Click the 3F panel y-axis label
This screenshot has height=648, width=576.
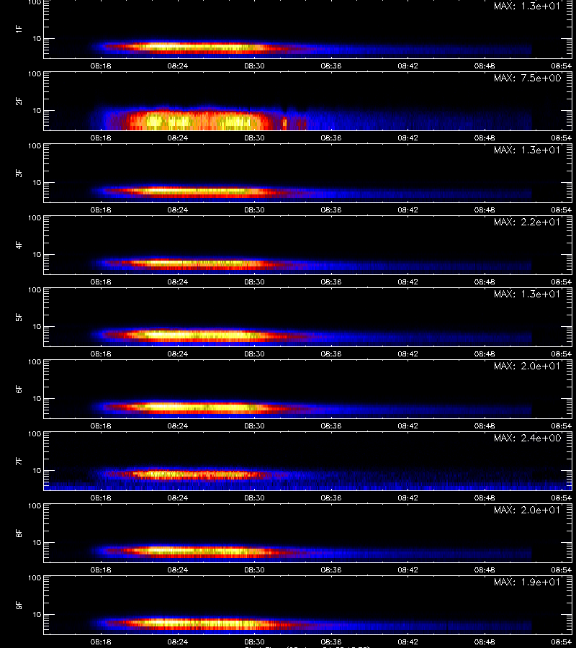pyautogui.click(x=19, y=173)
